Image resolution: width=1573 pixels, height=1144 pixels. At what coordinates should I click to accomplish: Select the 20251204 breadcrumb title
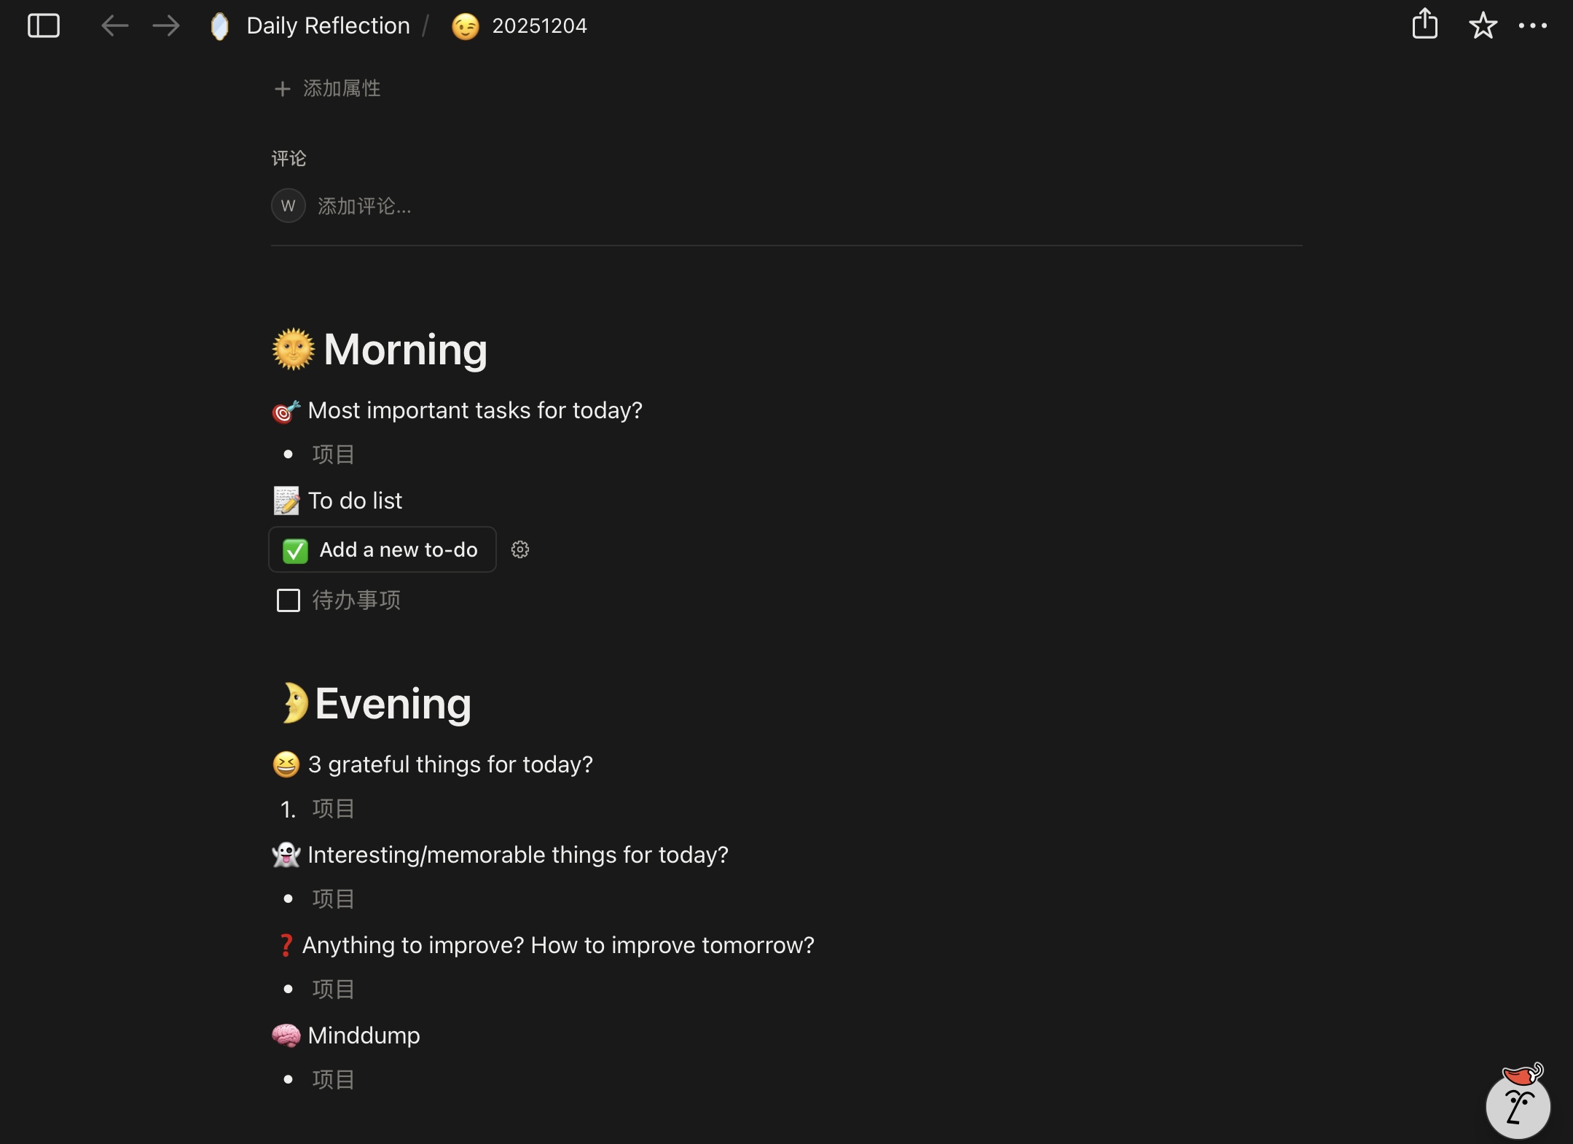[x=539, y=26]
